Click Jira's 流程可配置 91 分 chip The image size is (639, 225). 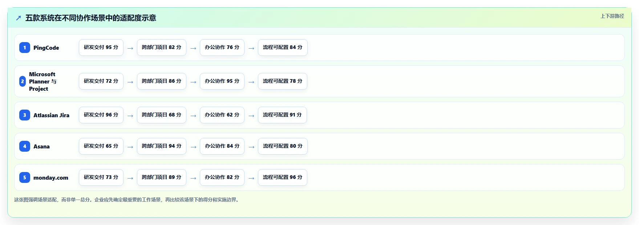282,115
